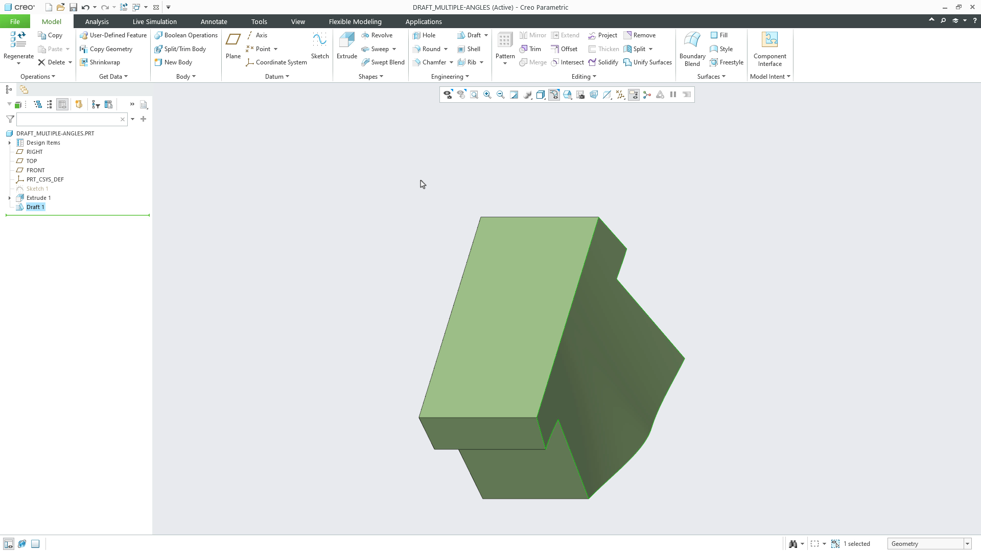Expand the Draft dropdown in Engineering group
981x552 pixels.
pos(485,35)
